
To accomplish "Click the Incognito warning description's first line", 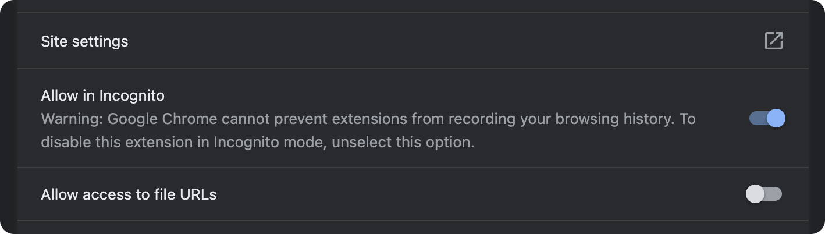I will pos(368,119).
